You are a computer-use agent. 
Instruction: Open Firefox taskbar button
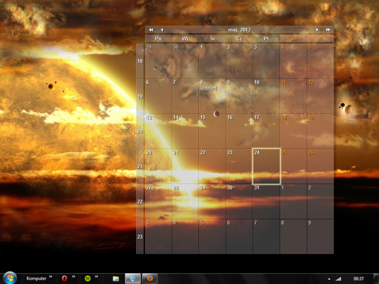[x=149, y=279]
